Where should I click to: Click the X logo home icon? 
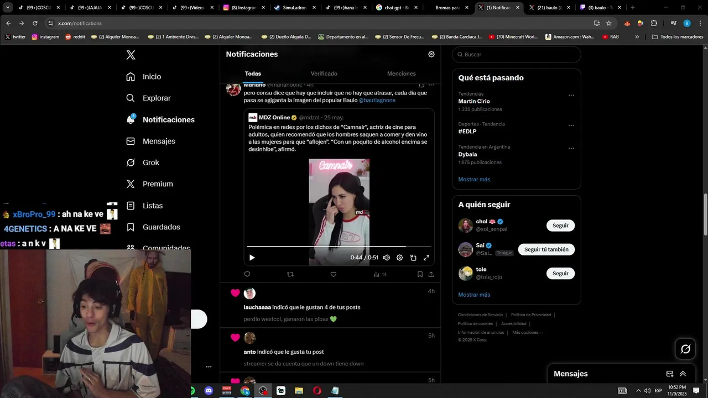pyautogui.click(x=131, y=55)
